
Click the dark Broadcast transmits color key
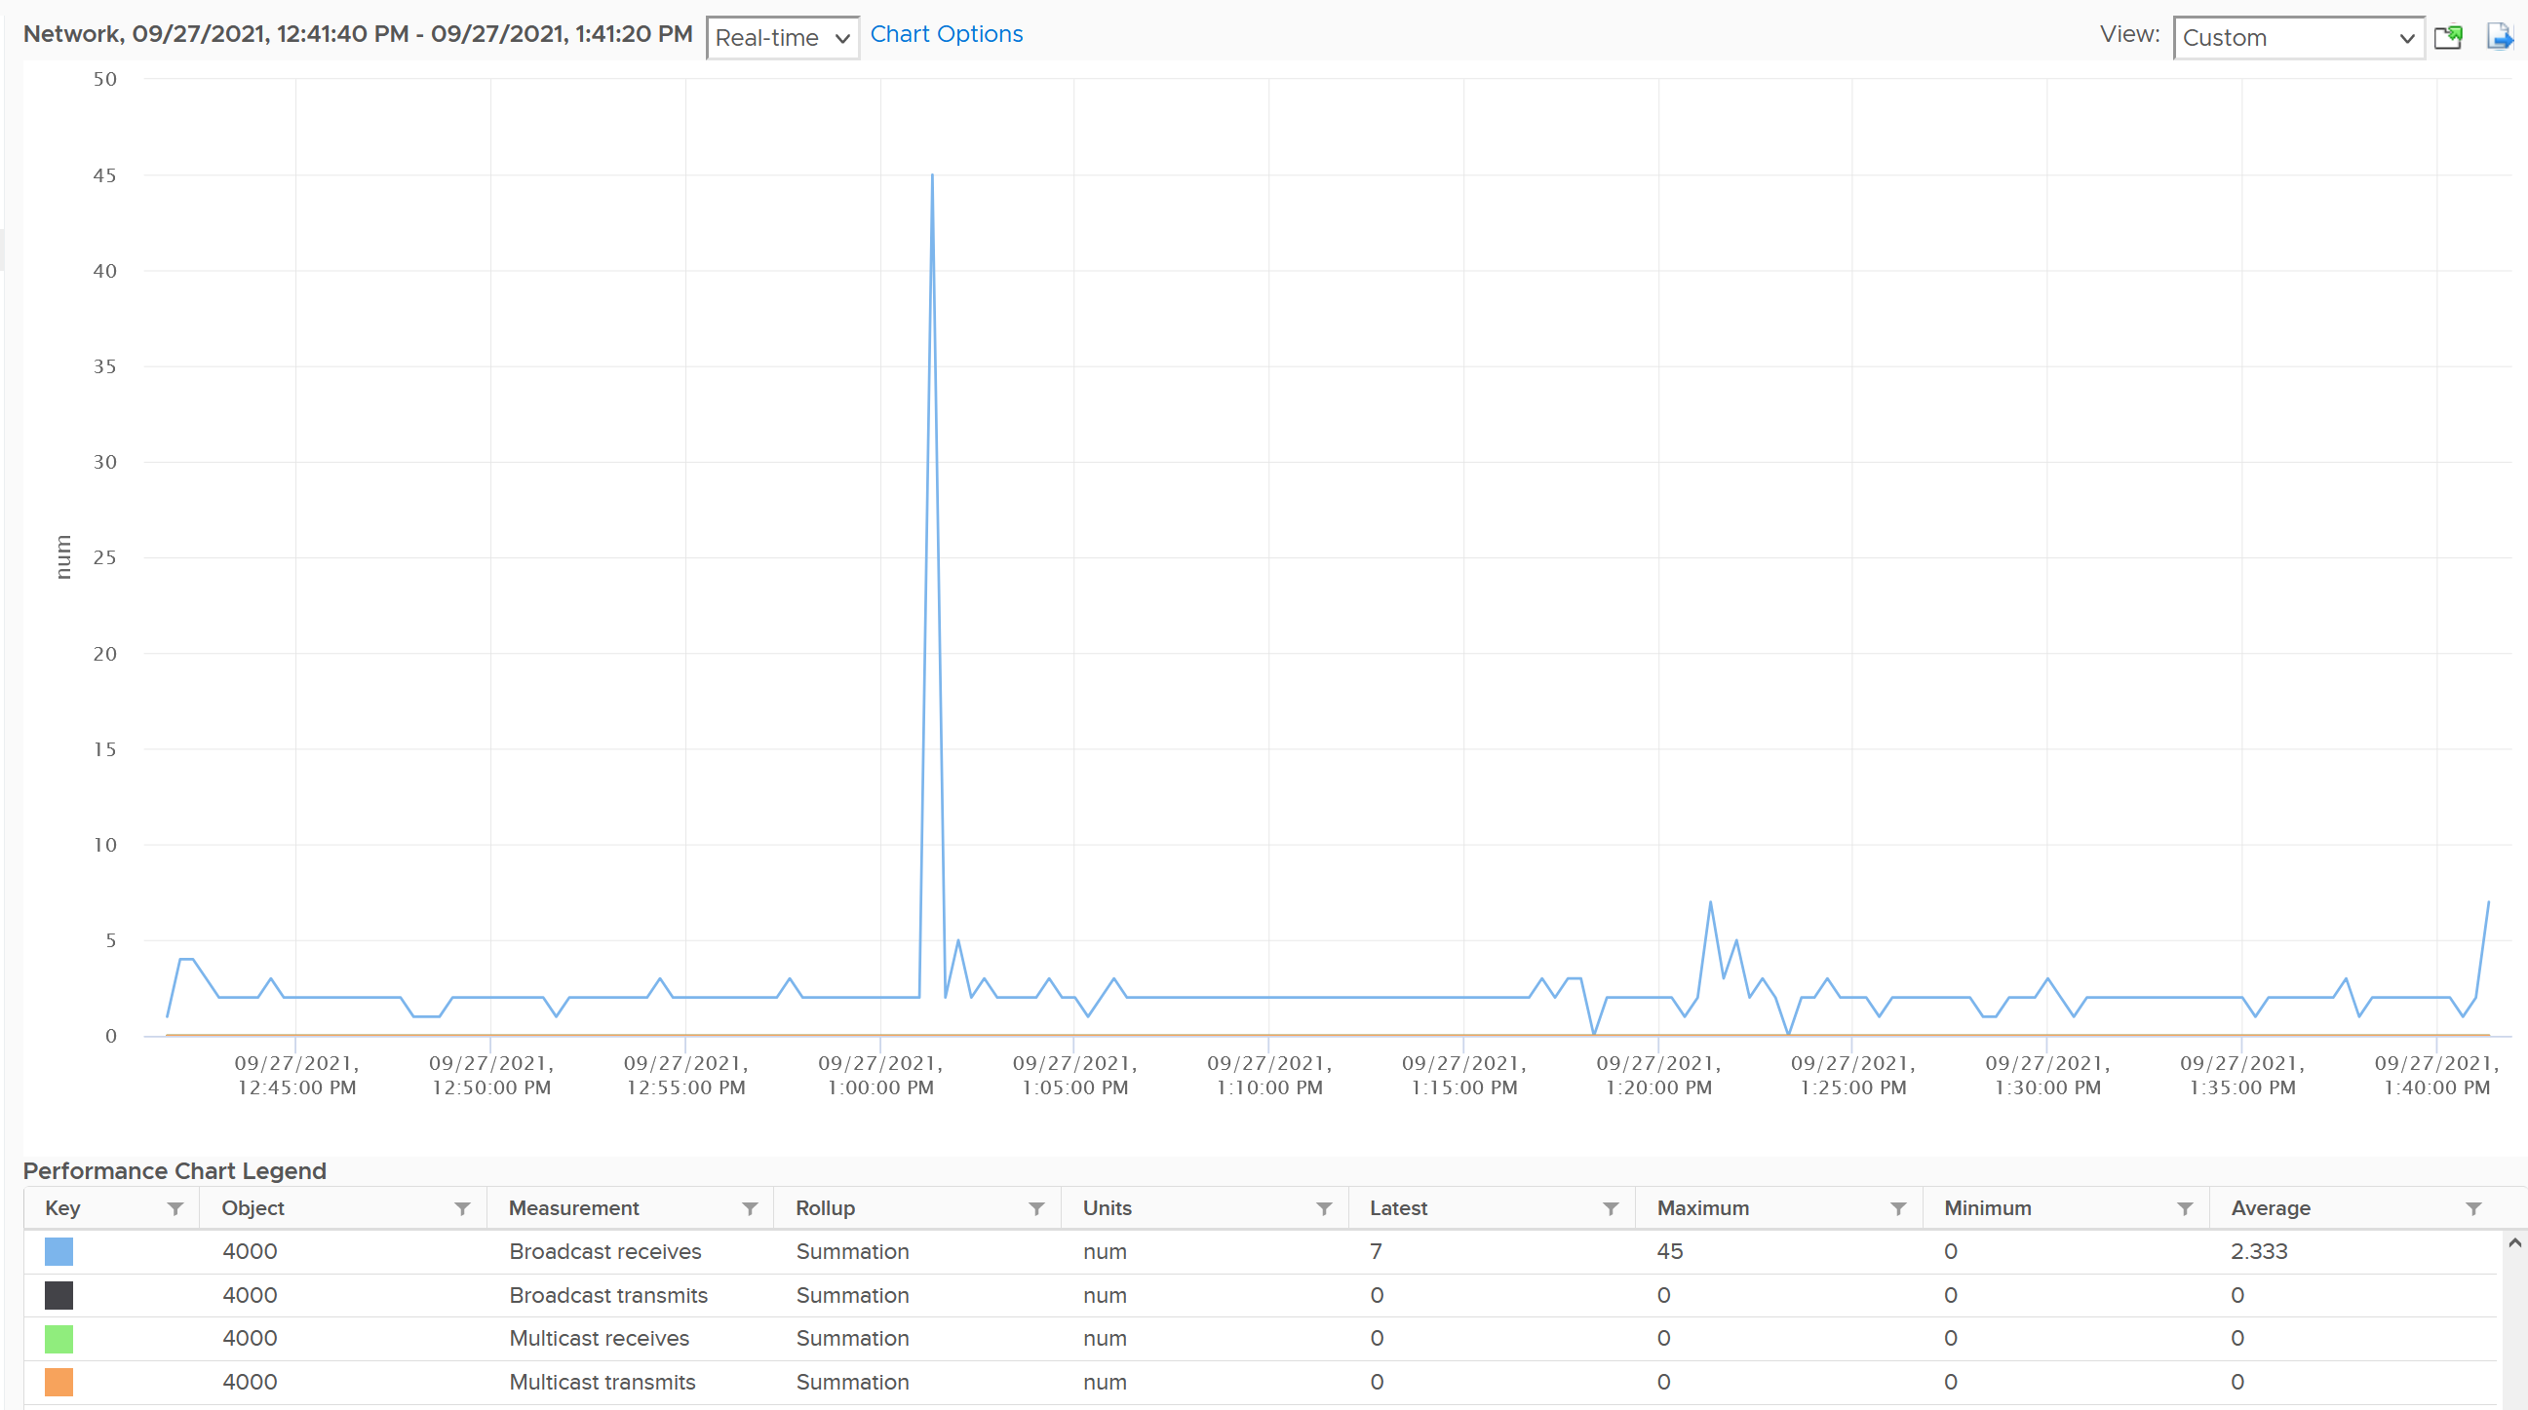coord(58,1295)
